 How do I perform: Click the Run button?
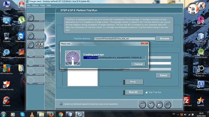click(x=133, y=82)
